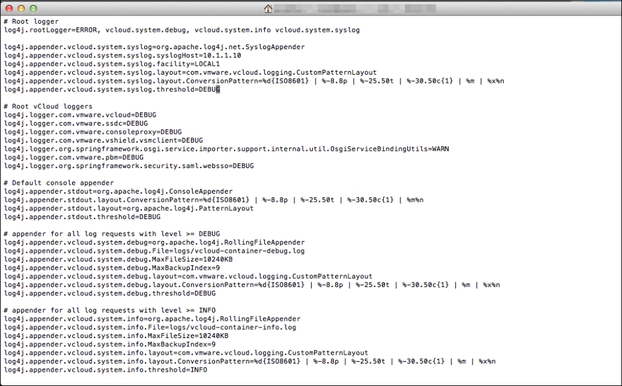Click the "OsgiServiceBindingUtils=WARN" line
The width and height of the screenshot is (622, 386).
click(226, 149)
